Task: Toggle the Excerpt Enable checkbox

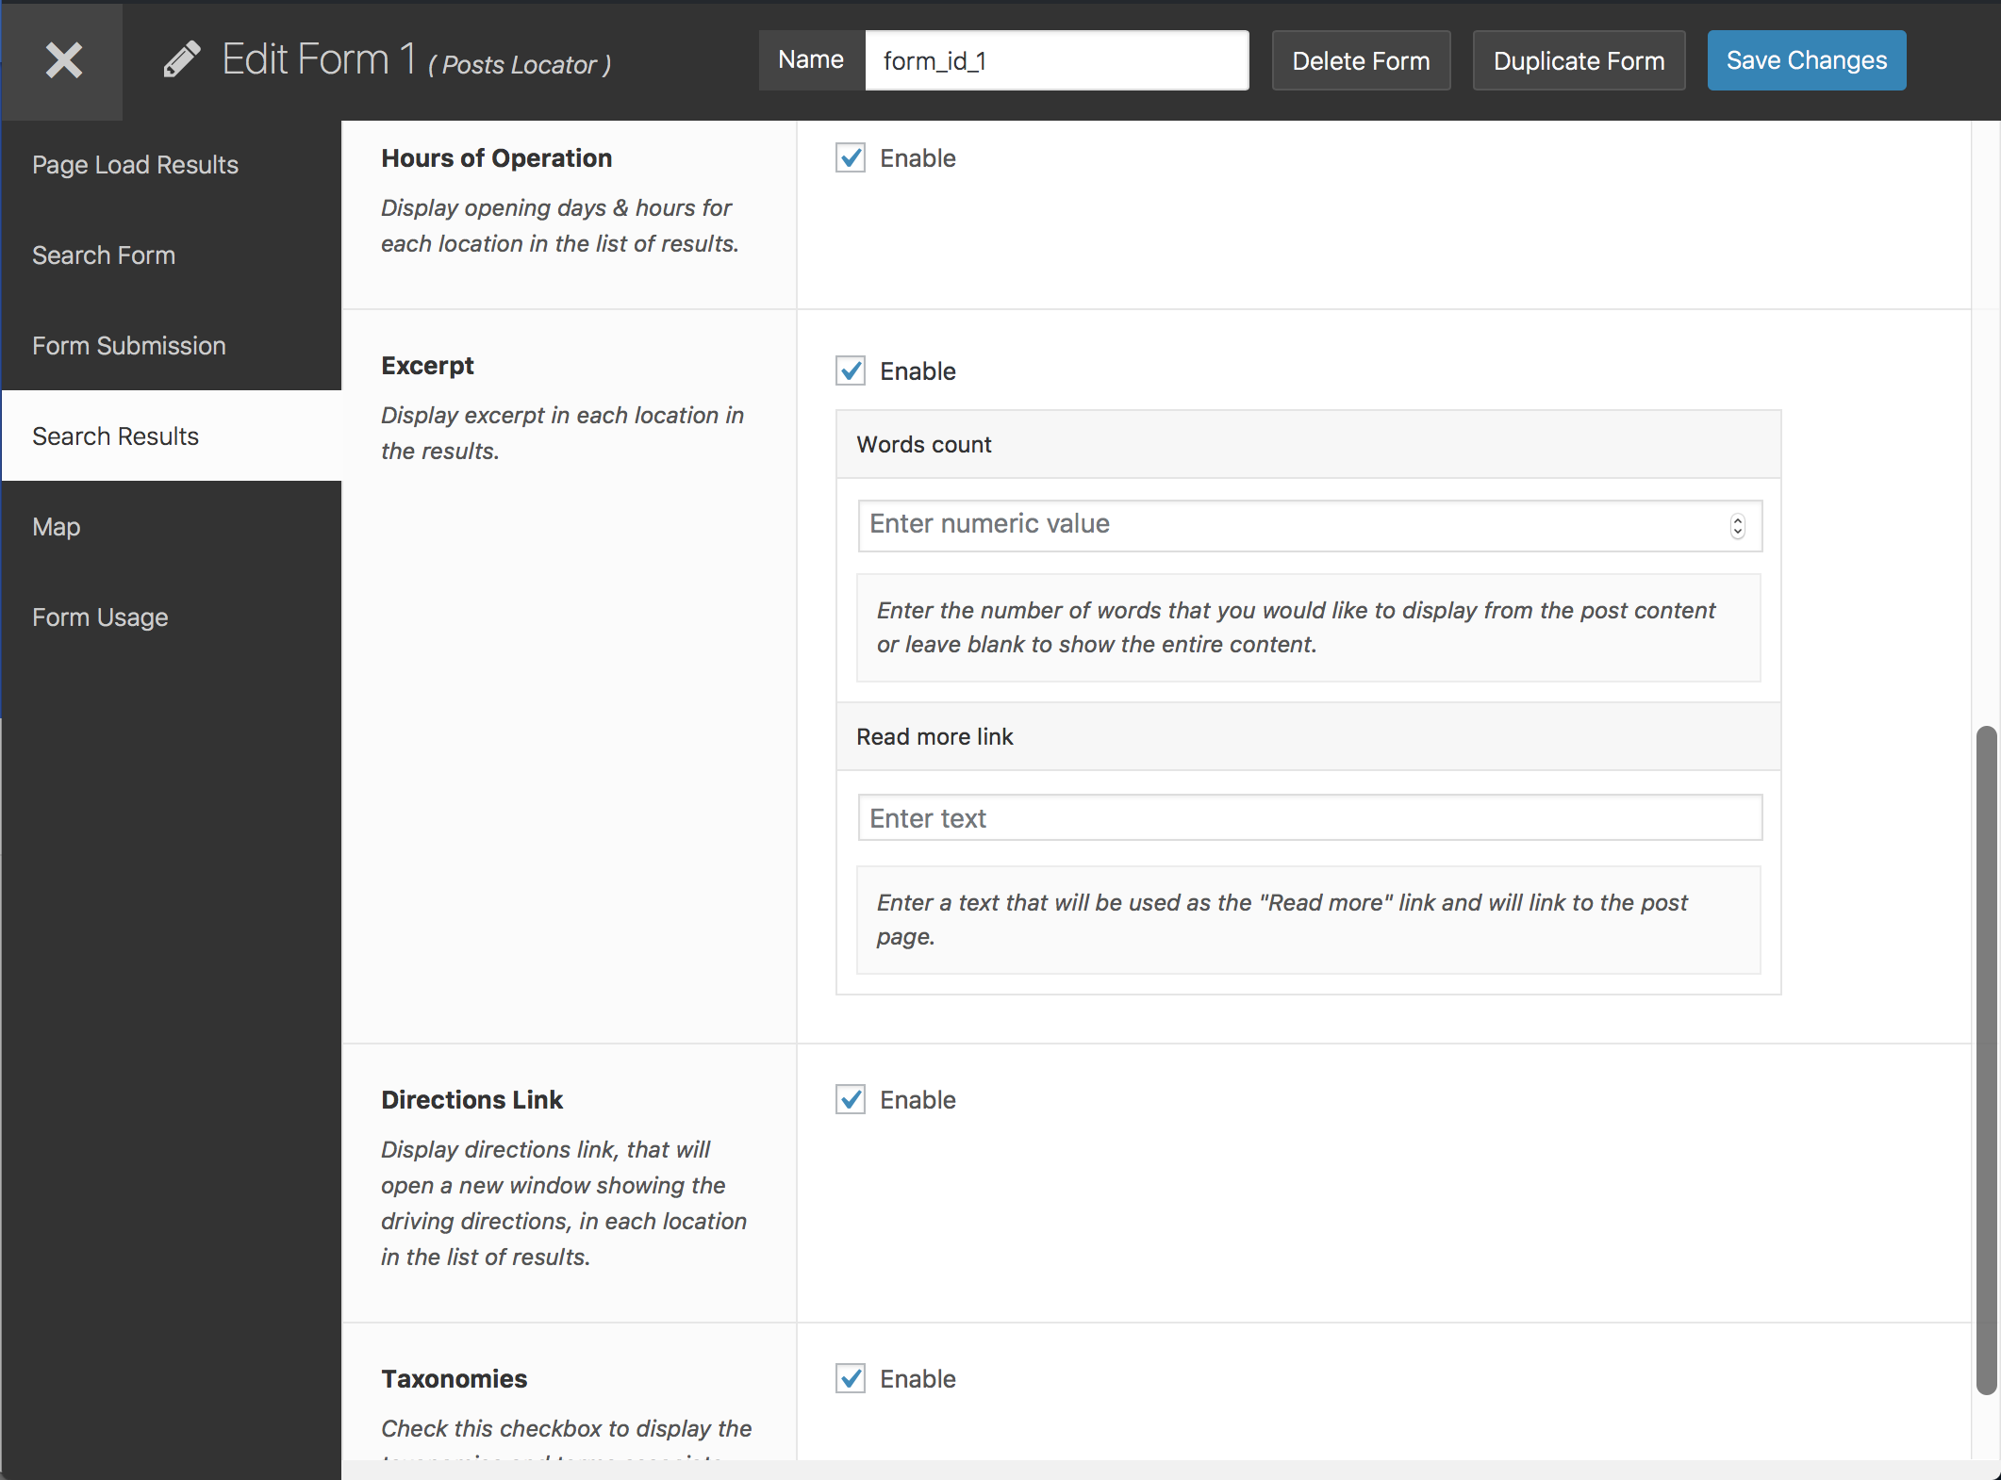Action: click(x=851, y=370)
